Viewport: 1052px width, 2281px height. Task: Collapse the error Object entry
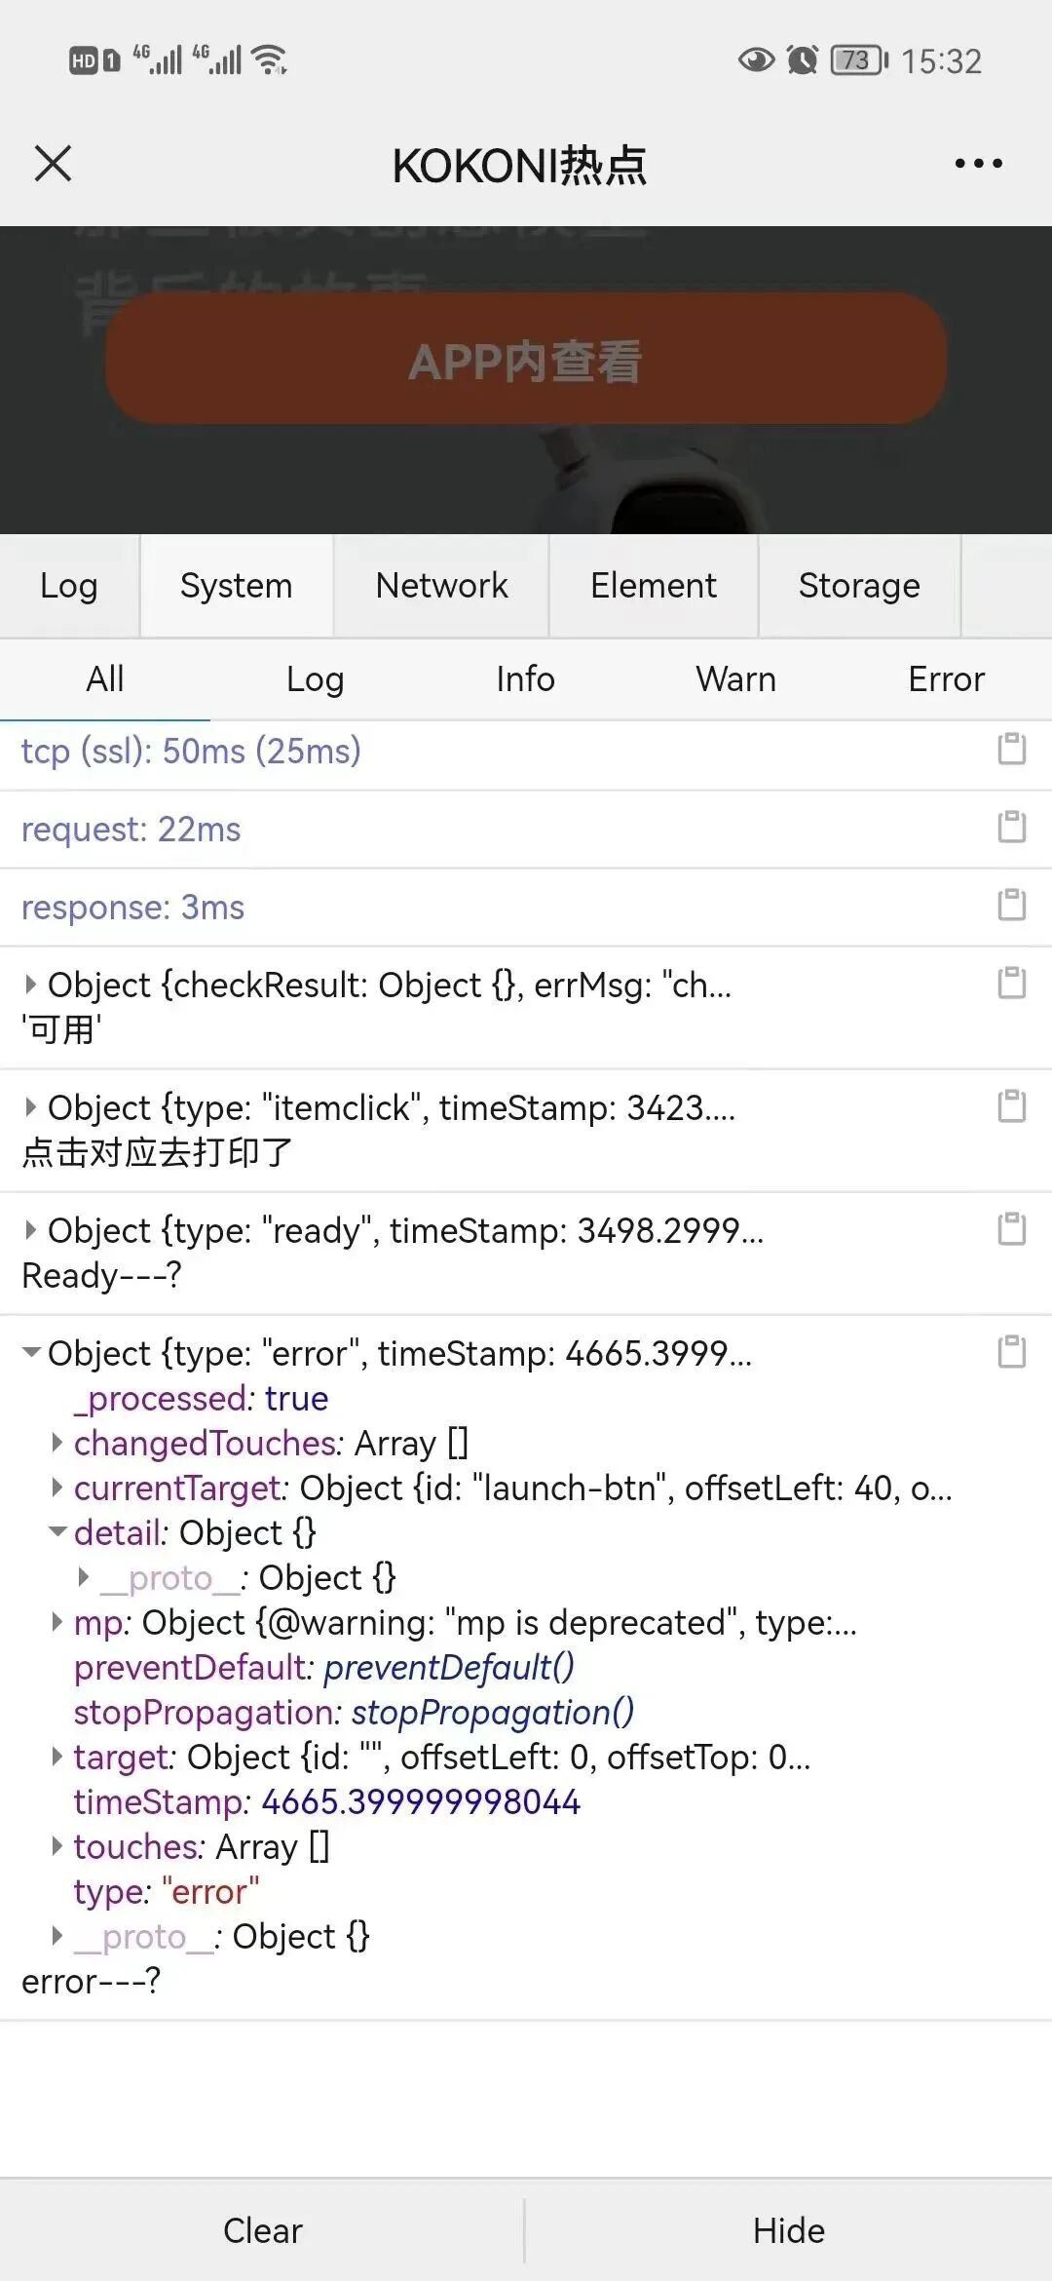(x=31, y=1353)
